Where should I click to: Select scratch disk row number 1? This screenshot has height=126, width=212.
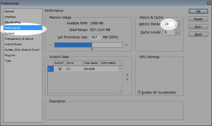point(51,69)
